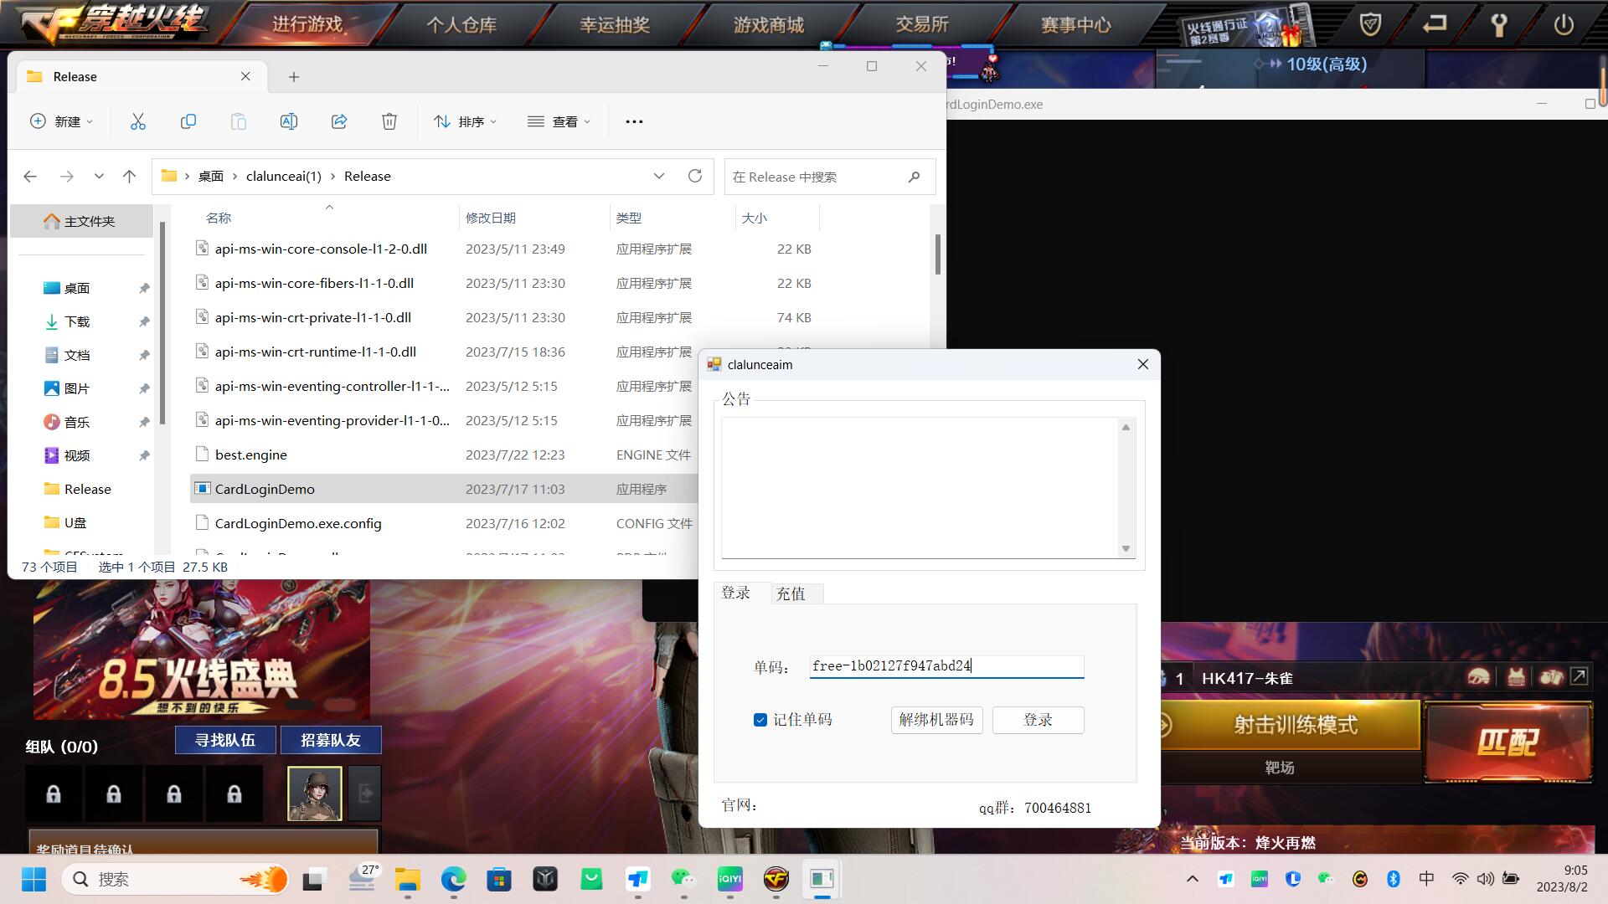This screenshot has height=904, width=1608.
Task: Click the game return arrow icon
Action: 1435,24
